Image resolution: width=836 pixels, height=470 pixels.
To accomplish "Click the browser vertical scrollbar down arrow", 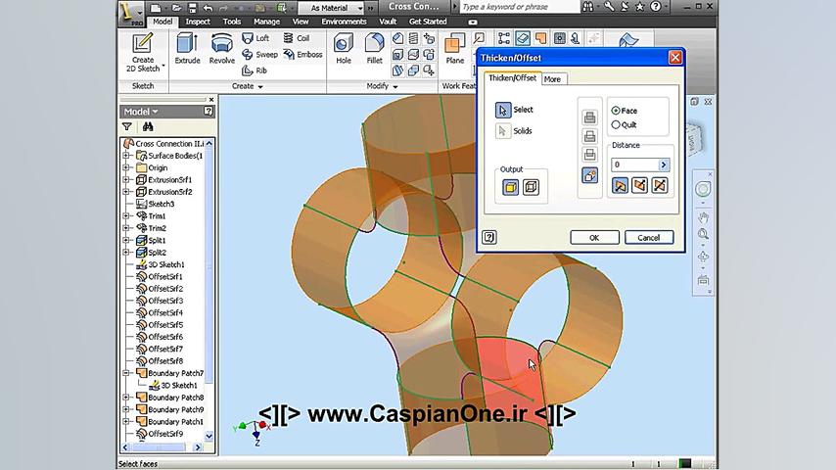I will (209, 436).
